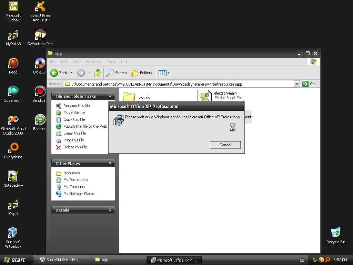Expand the Address bar dropdown

pyautogui.click(x=297, y=84)
